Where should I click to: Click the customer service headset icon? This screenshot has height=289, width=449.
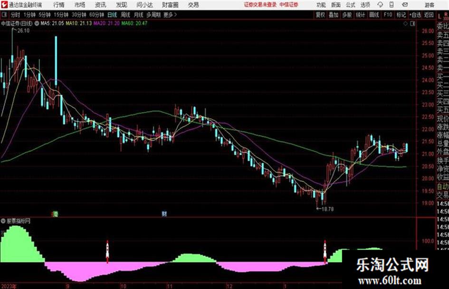[380, 5]
